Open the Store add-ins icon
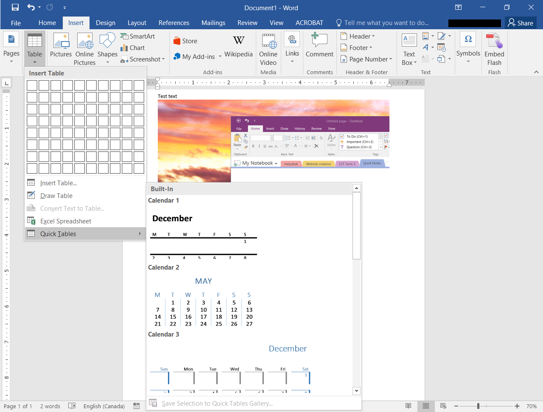This screenshot has width=543, height=412. tap(185, 41)
